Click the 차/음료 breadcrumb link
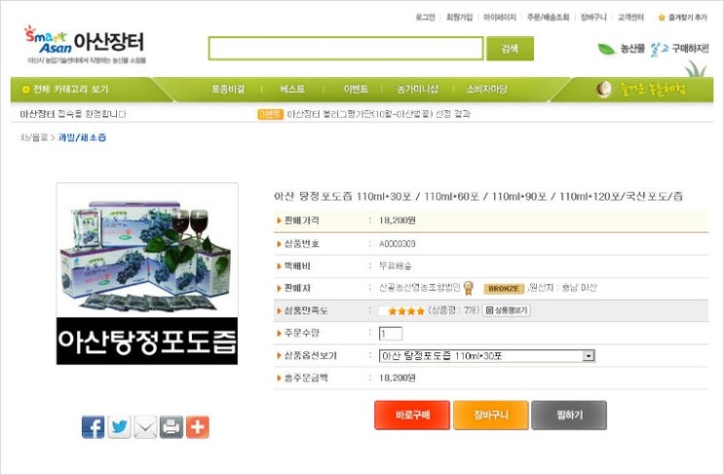724x475 pixels. point(34,137)
